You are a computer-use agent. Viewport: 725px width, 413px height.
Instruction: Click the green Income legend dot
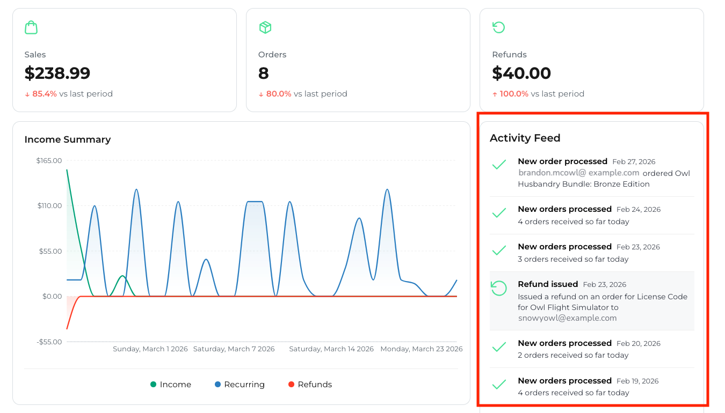pos(154,385)
